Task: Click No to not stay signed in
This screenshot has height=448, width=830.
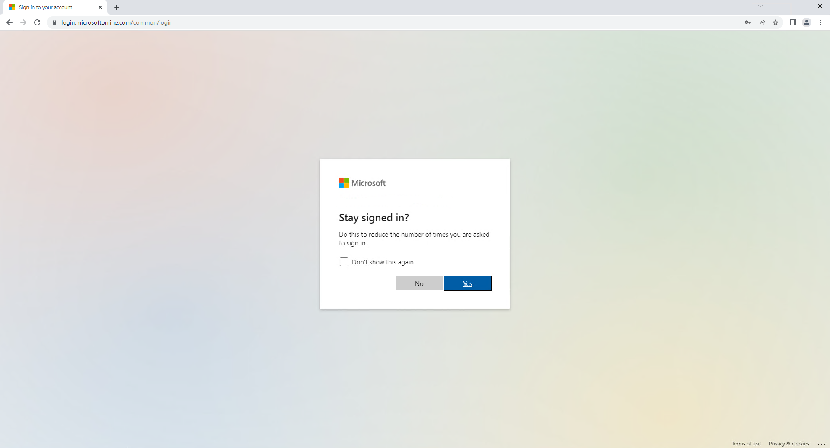Action: (419, 283)
